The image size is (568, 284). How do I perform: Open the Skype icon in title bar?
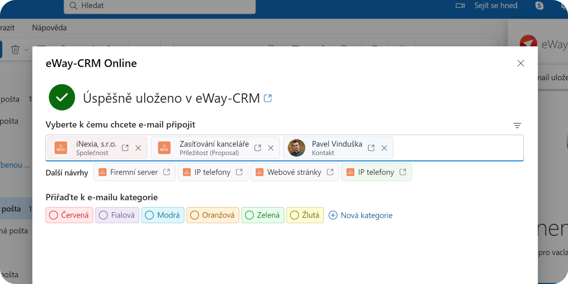pos(539,5)
